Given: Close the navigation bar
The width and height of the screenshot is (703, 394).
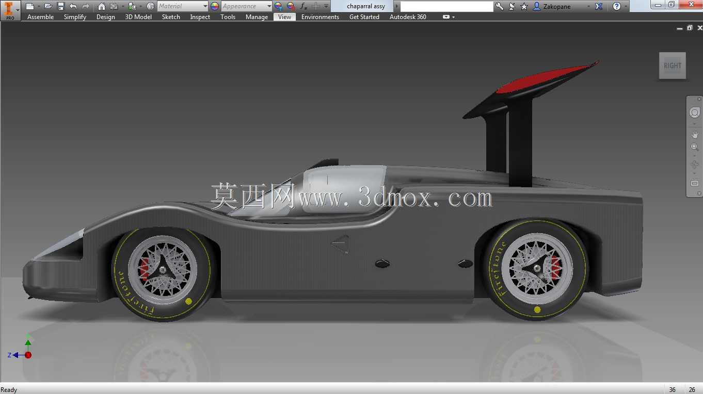Looking at the screenshot, I should [699, 98].
